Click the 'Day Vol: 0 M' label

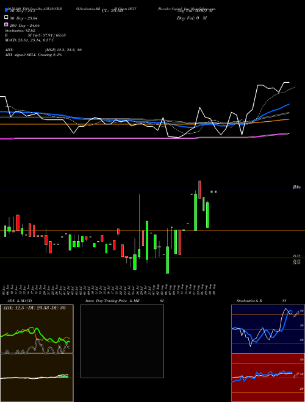(x=192, y=18)
